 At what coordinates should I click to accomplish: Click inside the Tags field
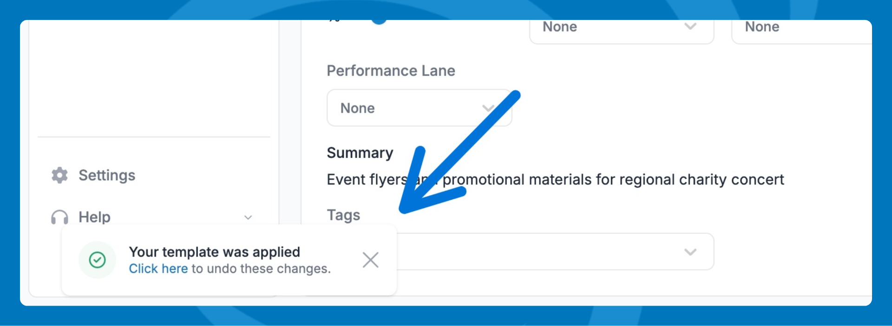click(x=534, y=252)
